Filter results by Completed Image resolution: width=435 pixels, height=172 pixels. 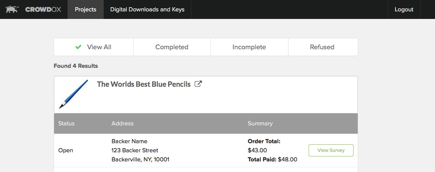172,47
